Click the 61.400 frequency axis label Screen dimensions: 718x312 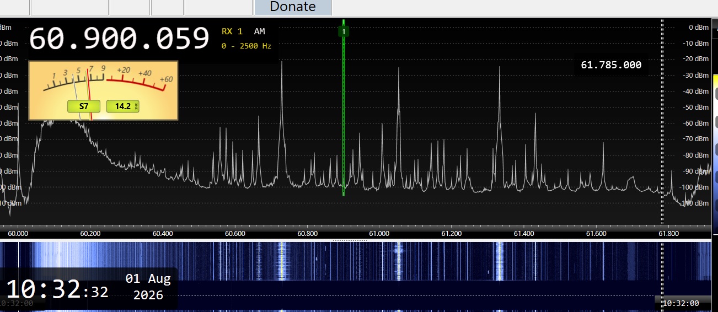(x=524, y=234)
